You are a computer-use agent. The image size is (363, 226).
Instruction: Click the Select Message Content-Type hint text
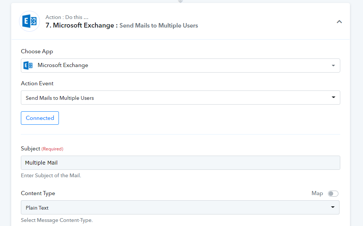57,220
